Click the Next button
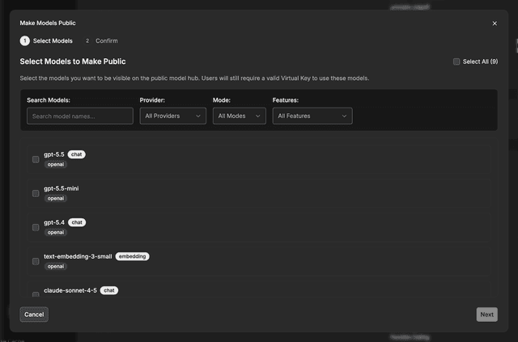The image size is (518, 342). coord(487,315)
